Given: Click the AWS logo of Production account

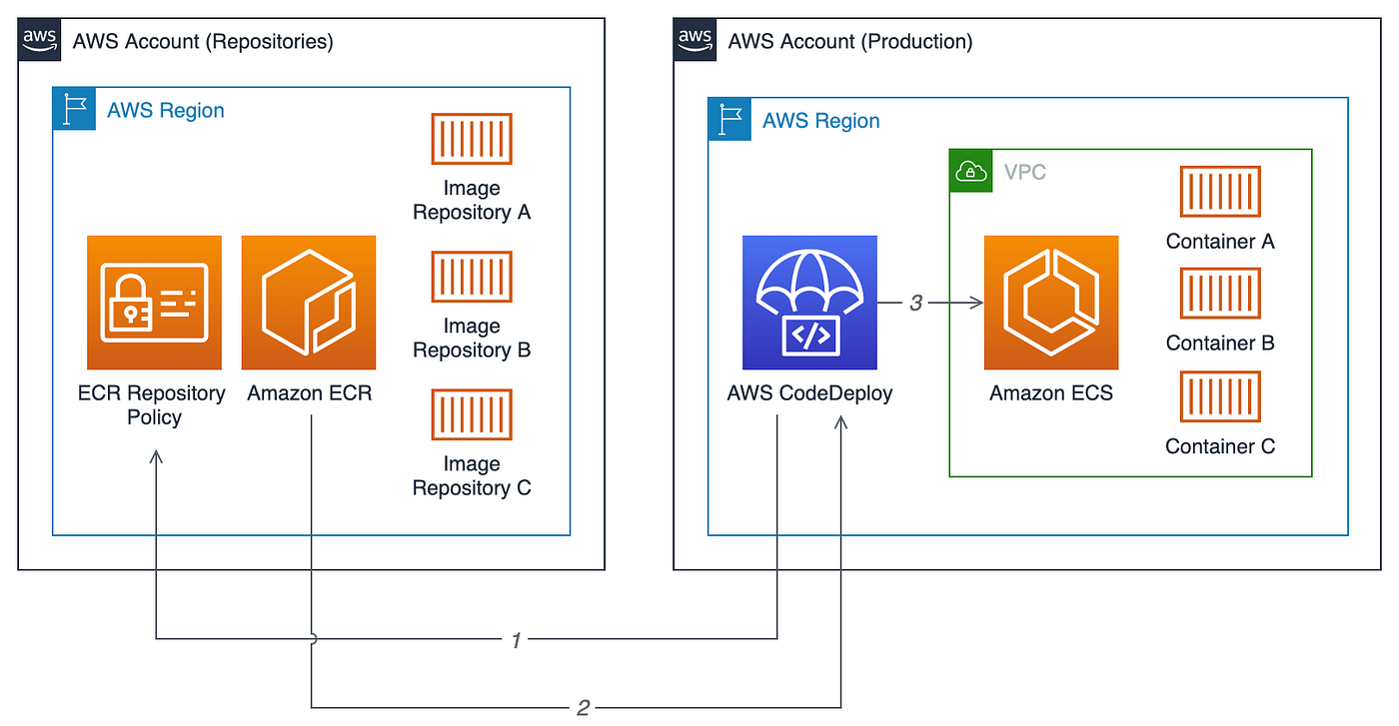Looking at the screenshot, I should tap(696, 39).
